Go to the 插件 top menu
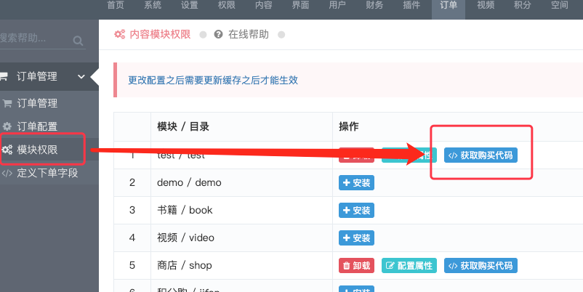 coord(411,5)
